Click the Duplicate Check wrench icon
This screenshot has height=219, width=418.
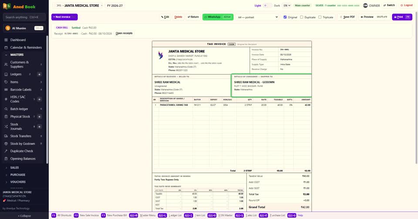click(x=6, y=151)
